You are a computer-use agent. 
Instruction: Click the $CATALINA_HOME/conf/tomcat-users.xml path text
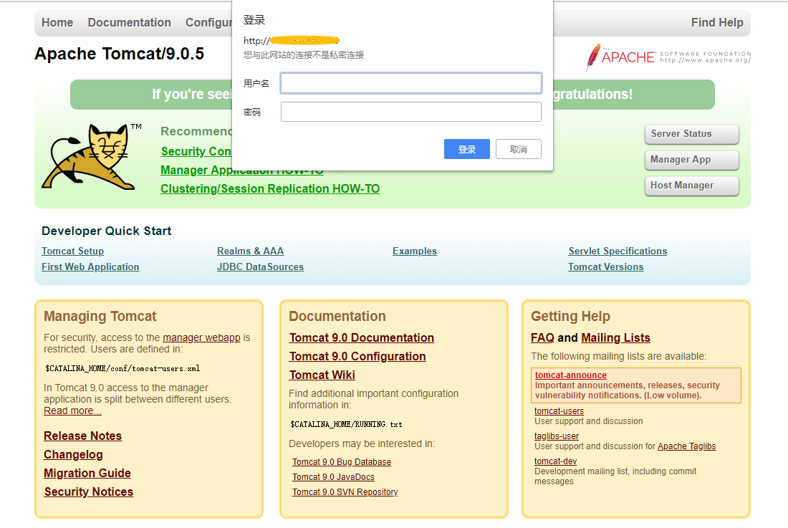coord(122,369)
